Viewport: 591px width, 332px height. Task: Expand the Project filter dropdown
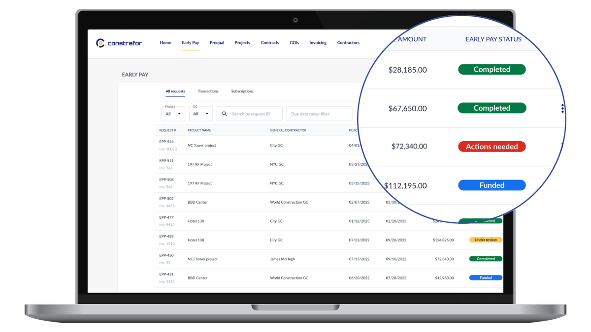point(173,114)
